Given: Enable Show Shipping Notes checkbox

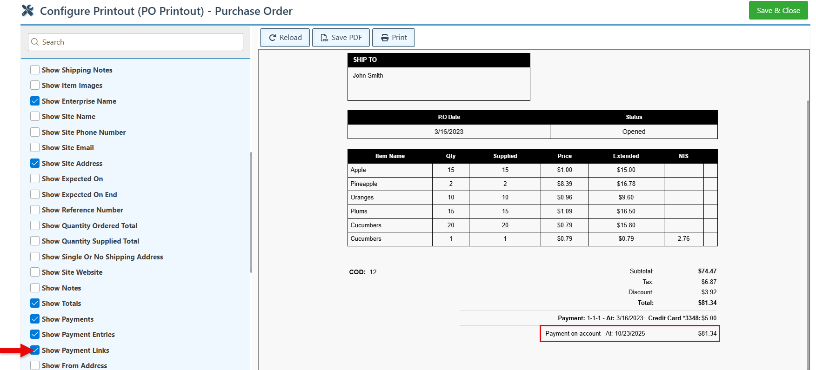Looking at the screenshot, I should click(35, 70).
